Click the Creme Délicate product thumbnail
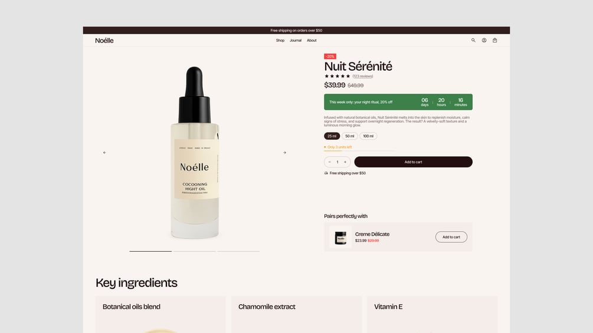The image size is (593, 333). click(x=340, y=237)
